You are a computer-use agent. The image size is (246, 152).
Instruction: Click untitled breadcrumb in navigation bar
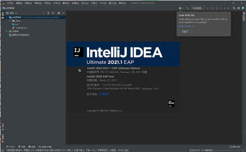click(x=9, y=8)
